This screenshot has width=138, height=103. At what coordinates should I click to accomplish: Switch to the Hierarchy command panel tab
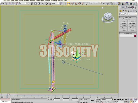(126, 7)
